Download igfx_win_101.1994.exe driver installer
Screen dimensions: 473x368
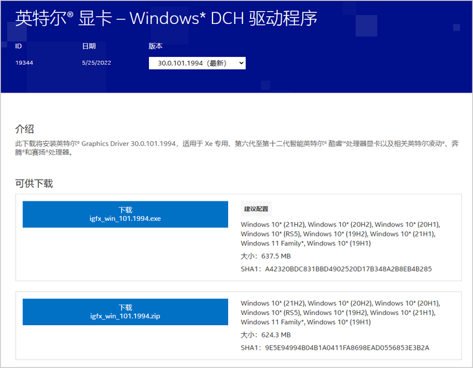tap(125, 214)
